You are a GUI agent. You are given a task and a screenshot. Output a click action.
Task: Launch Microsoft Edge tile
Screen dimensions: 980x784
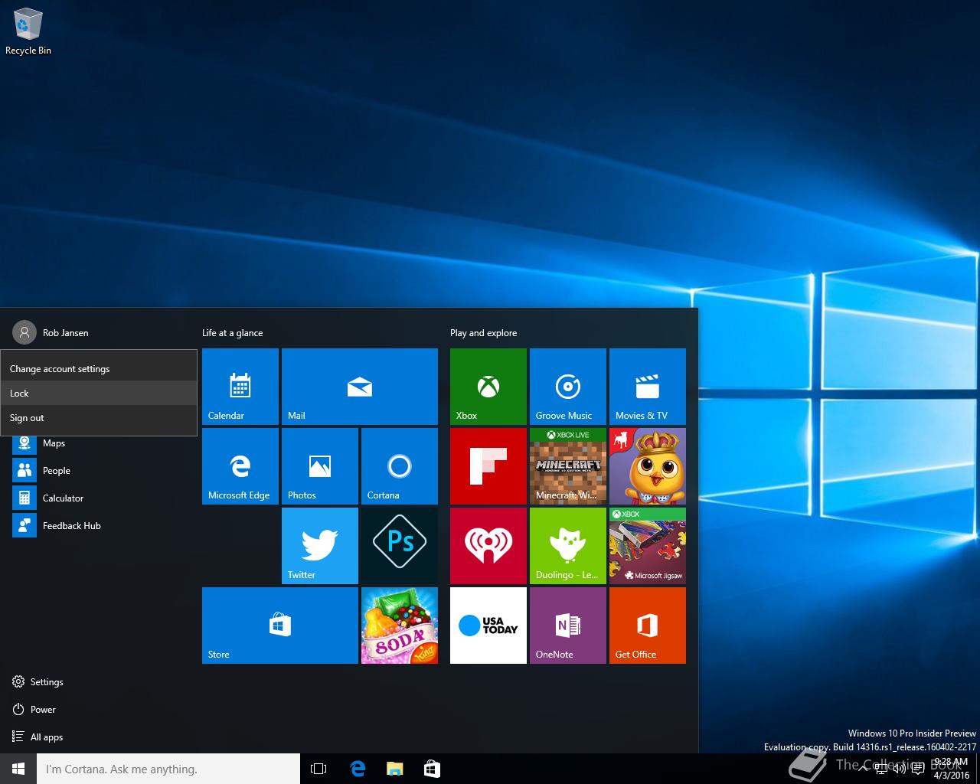coord(240,466)
